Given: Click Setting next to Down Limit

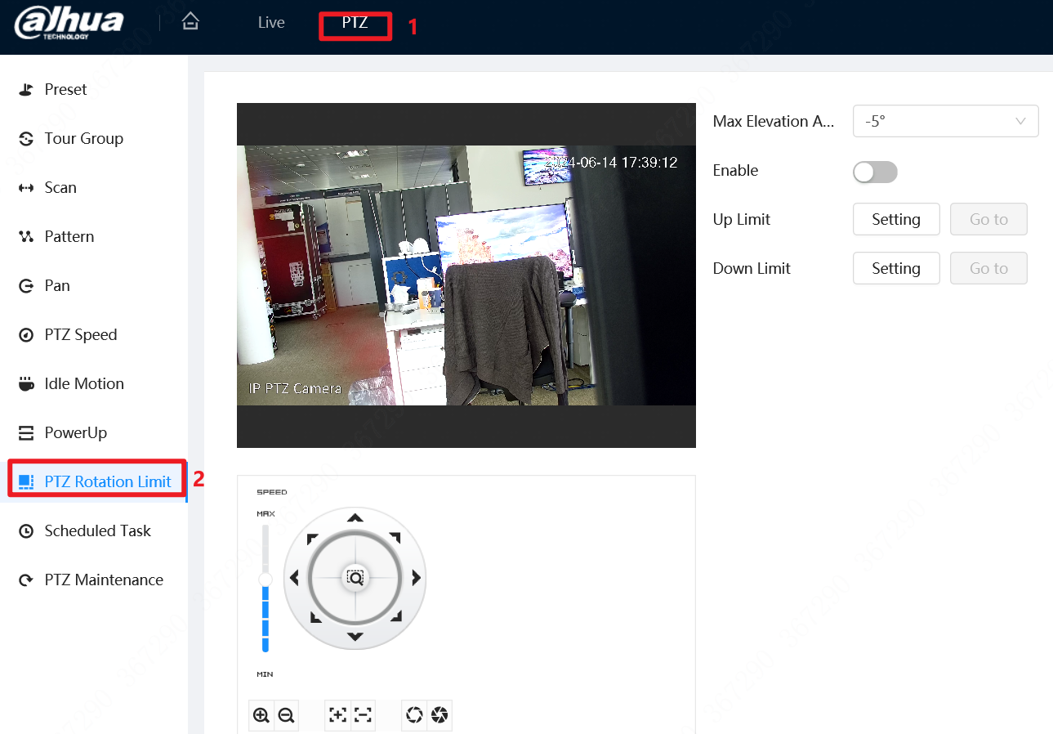Looking at the screenshot, I should point(896,268).
